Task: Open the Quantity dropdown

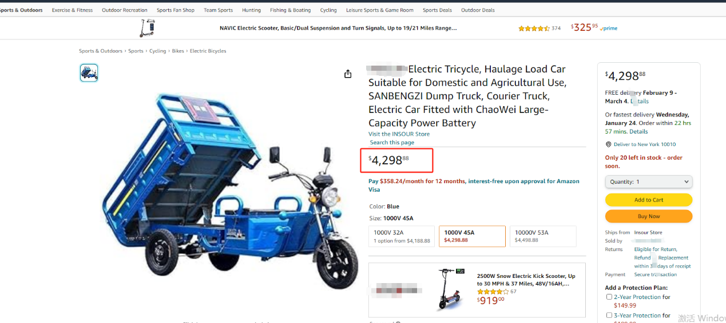Action: pos(649,181)
